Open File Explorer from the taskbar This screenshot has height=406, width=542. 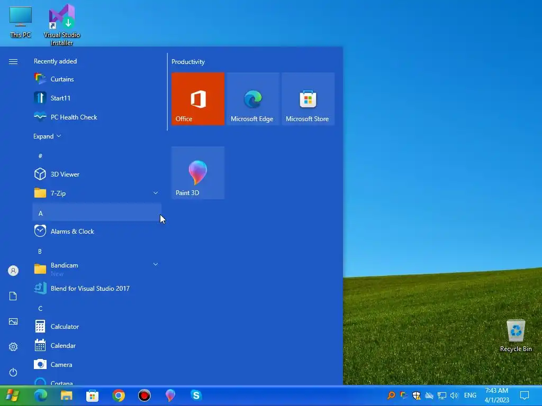[66, 395]
